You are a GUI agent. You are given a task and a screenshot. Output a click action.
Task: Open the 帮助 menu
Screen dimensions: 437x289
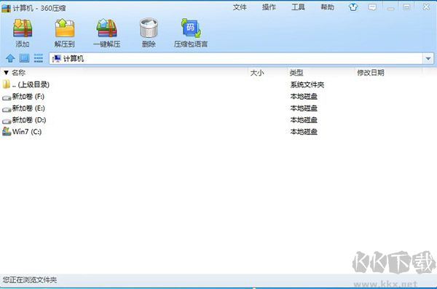(x=327, y=7)
